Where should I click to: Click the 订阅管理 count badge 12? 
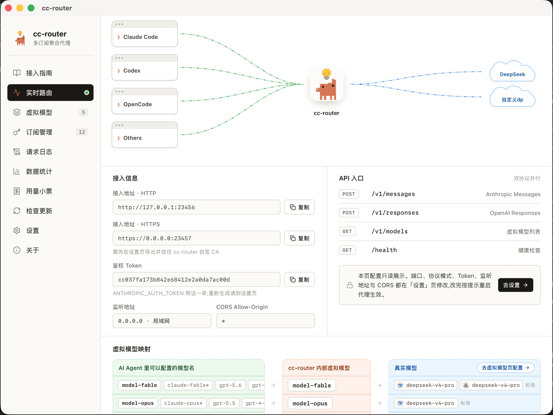[82, 132]
